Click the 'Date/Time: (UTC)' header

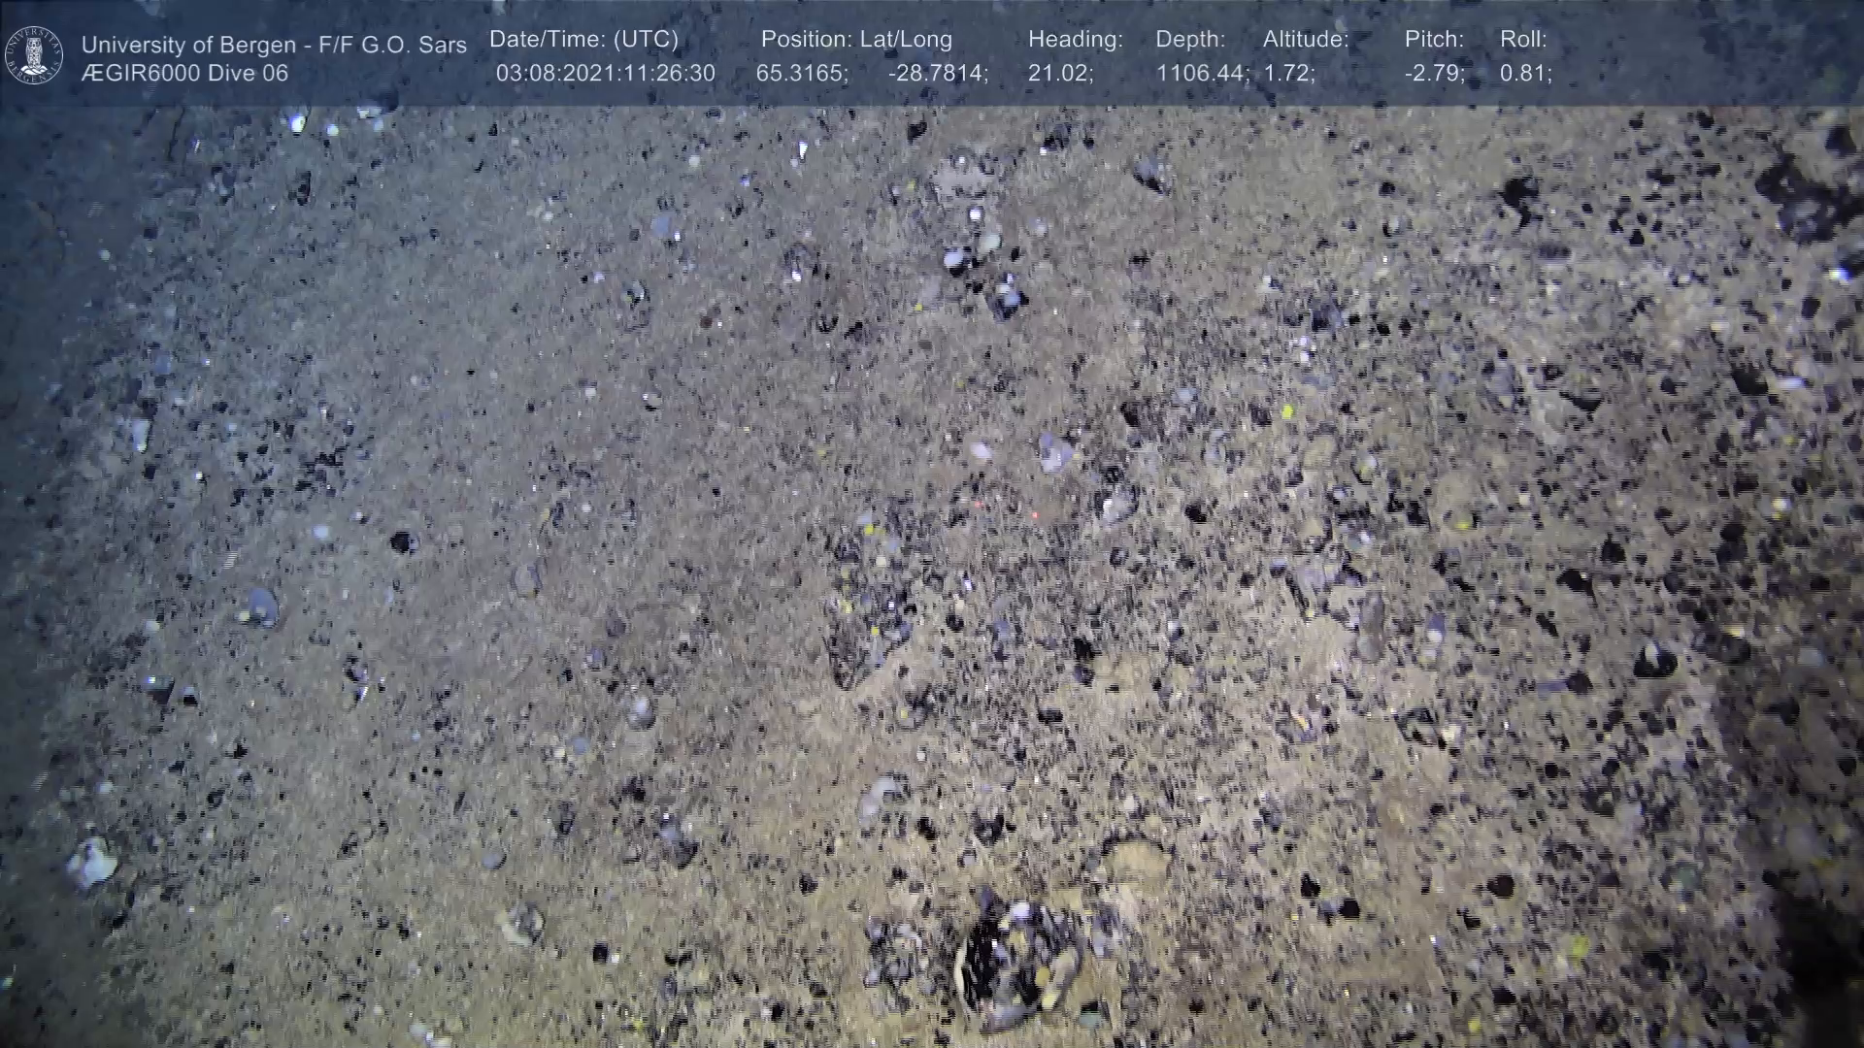click(583, 40)
